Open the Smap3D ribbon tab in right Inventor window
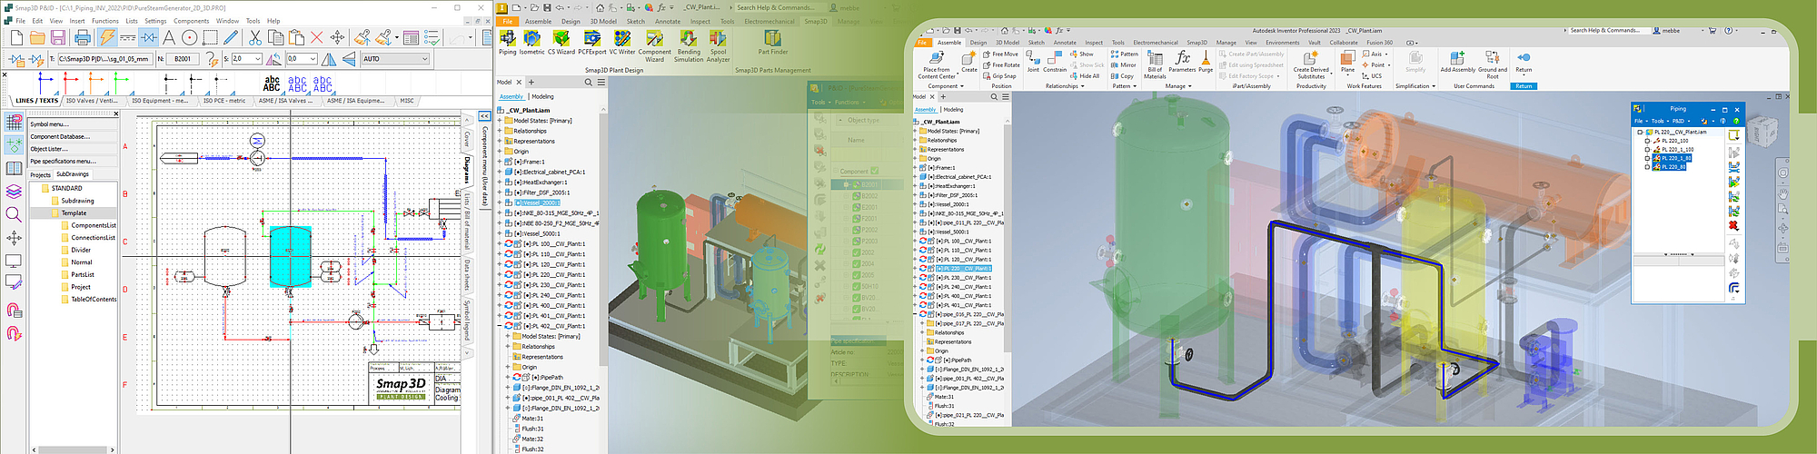Screen dimensions: 1817x454 coord(1197,43)
